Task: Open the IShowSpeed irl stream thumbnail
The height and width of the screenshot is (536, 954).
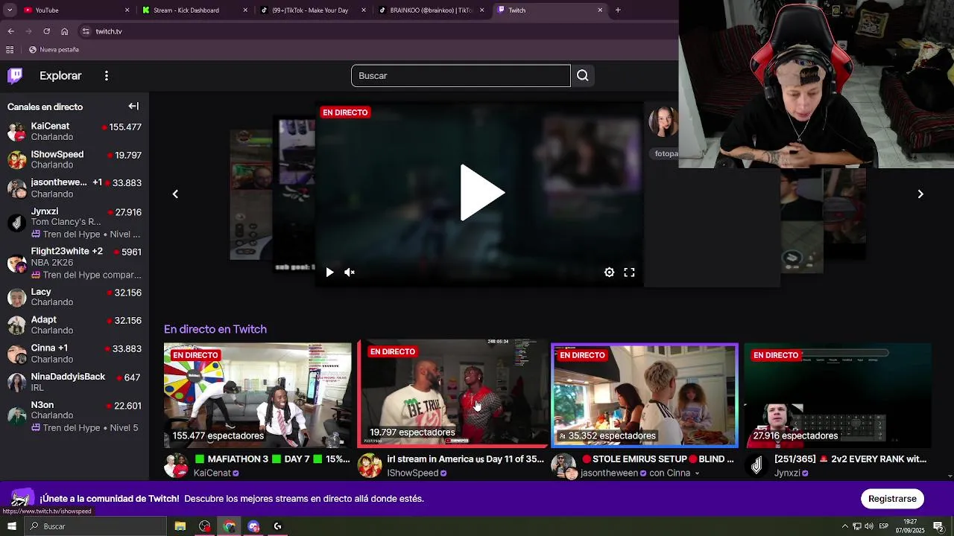Action: tap(453, 392)
